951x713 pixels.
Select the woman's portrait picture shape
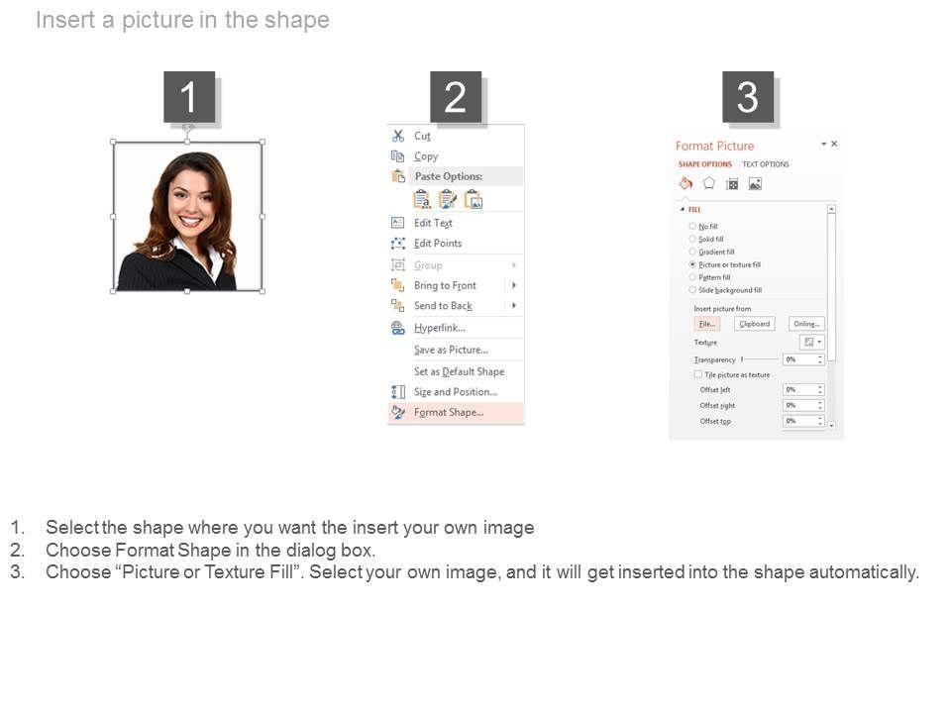(x=188, y=217)
